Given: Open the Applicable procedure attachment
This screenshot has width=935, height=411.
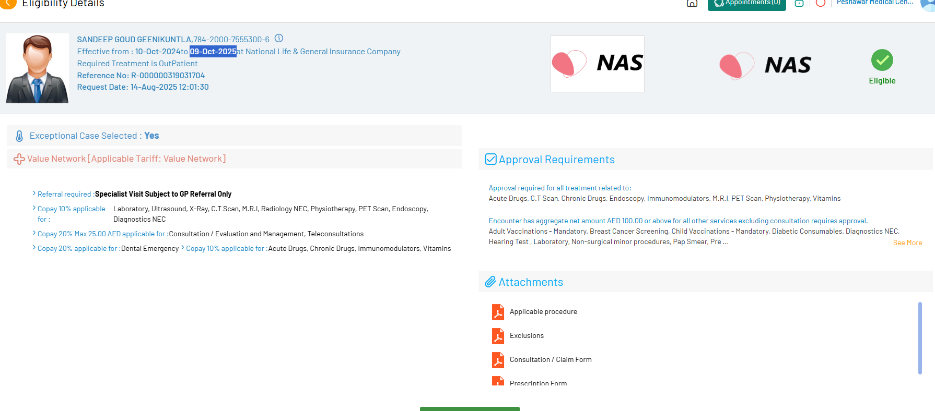Looking at the screenshot, I should coord(543,312).
